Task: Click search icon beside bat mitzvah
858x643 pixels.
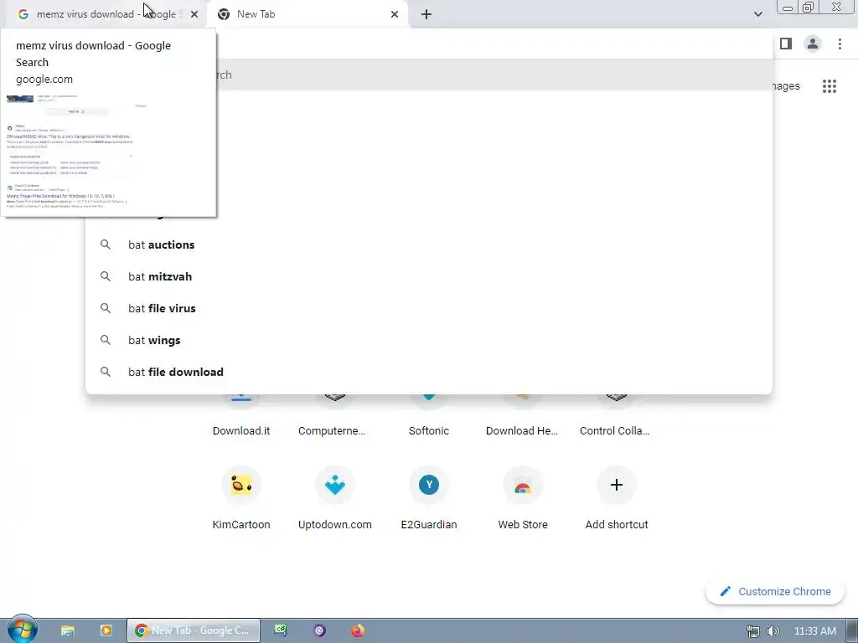Action: [106, 276]
